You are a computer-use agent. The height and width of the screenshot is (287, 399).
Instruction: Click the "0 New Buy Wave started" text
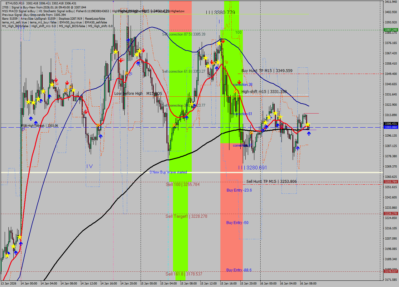(168, 172)
